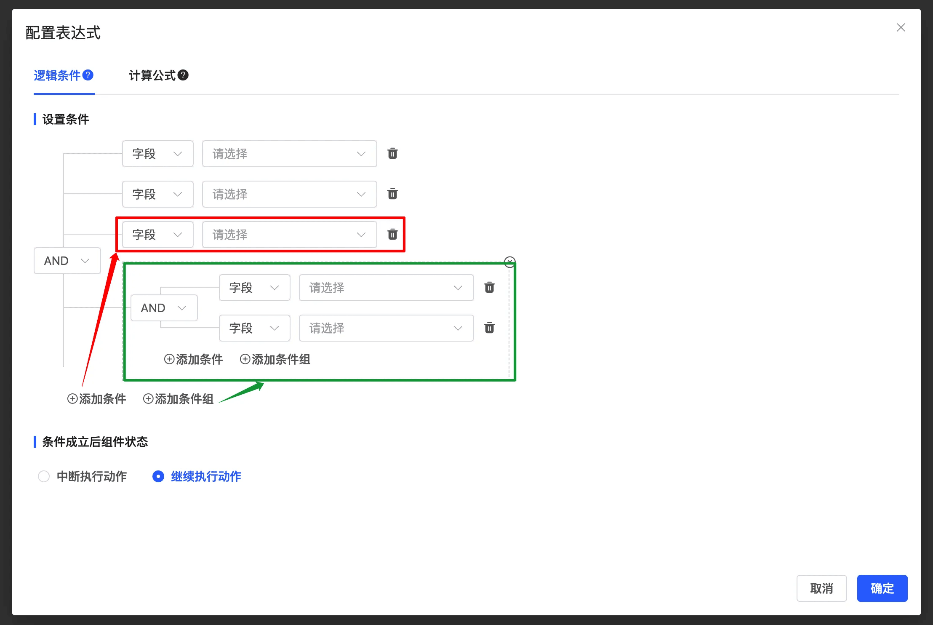
Task: Open the first row 请选择 field selector
Action: (289, 154)
